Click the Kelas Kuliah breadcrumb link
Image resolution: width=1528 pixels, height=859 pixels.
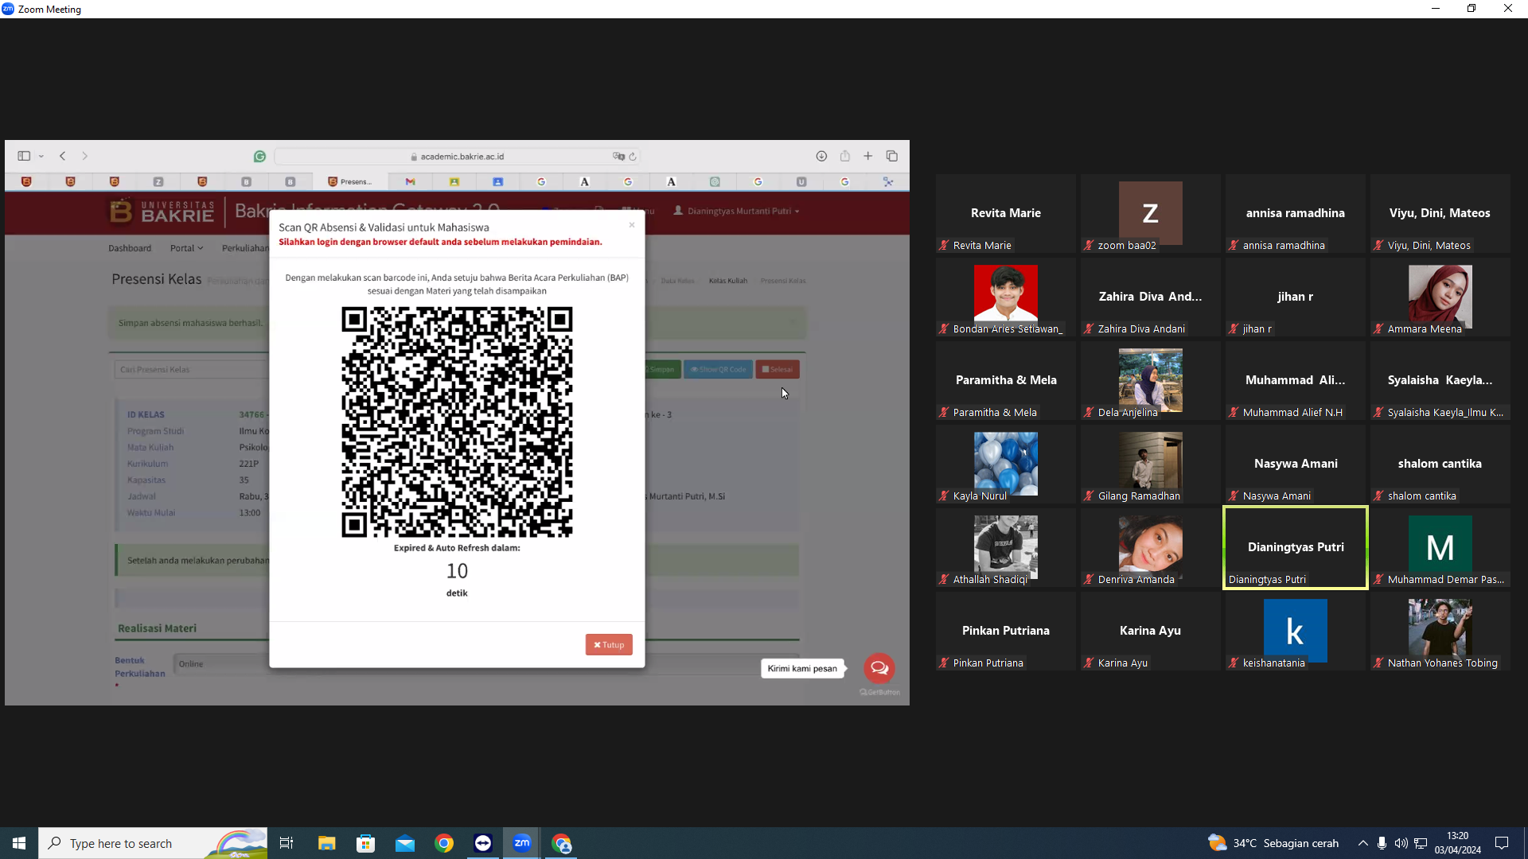coord(728,281)
